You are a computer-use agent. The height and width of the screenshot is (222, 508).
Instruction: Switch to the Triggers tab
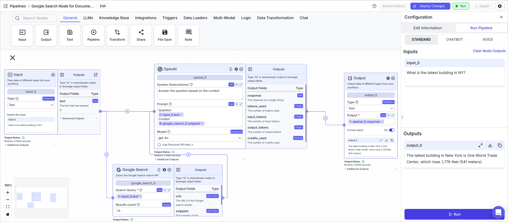(x=170, y=18)
